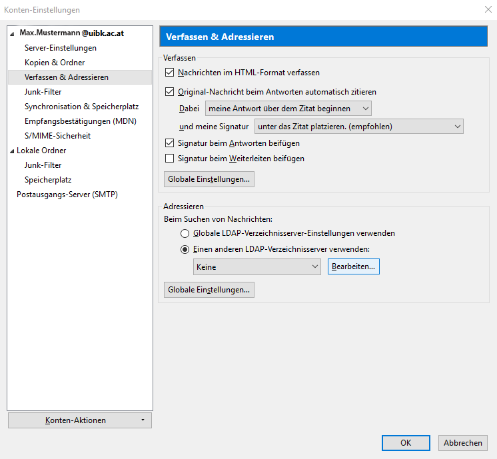The width and height of the screenshot is (497, 459).
Task: Go to Server-Einstellungen in sidebar
Action: [x=61, y=48]
